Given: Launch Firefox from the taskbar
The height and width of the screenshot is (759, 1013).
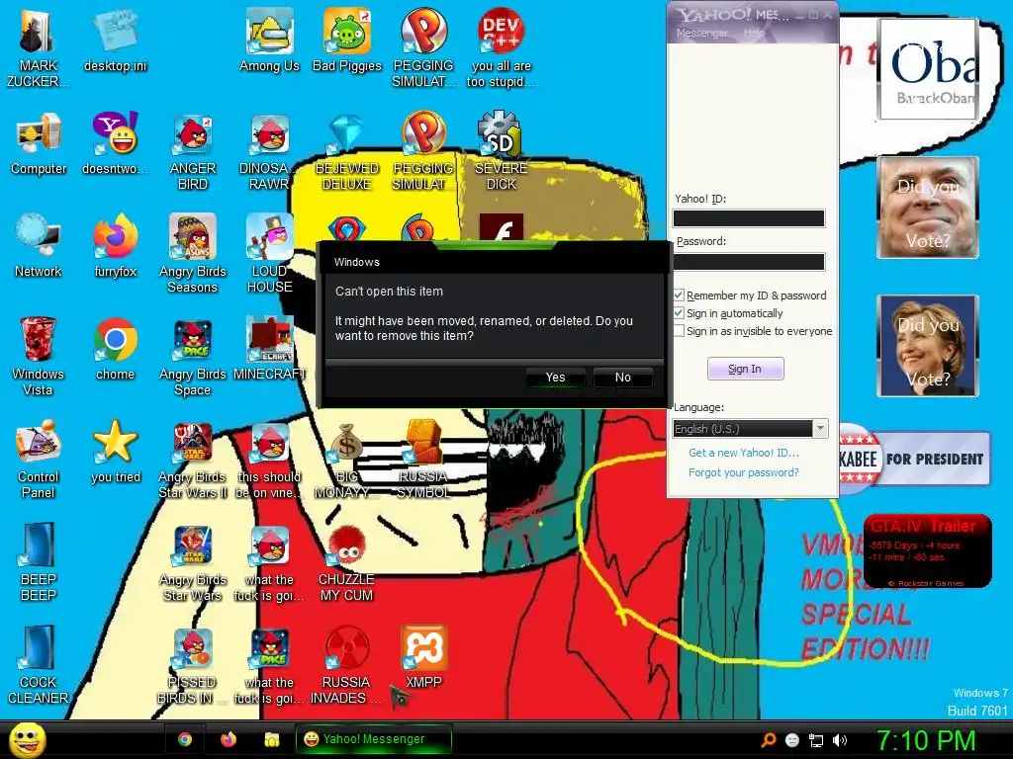Looking at the screenshot, I should coord(229,739).
